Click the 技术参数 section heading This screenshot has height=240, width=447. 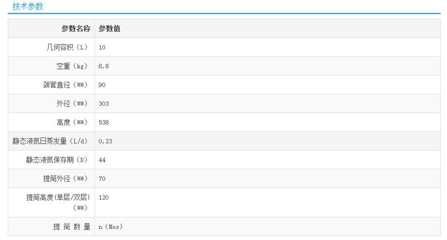tap(28, 6)
